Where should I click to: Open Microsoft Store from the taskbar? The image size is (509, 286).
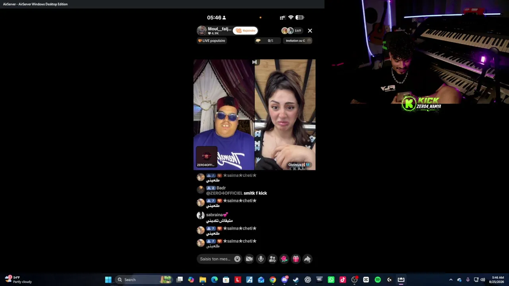pyautogui.click(x=226, y=280)
